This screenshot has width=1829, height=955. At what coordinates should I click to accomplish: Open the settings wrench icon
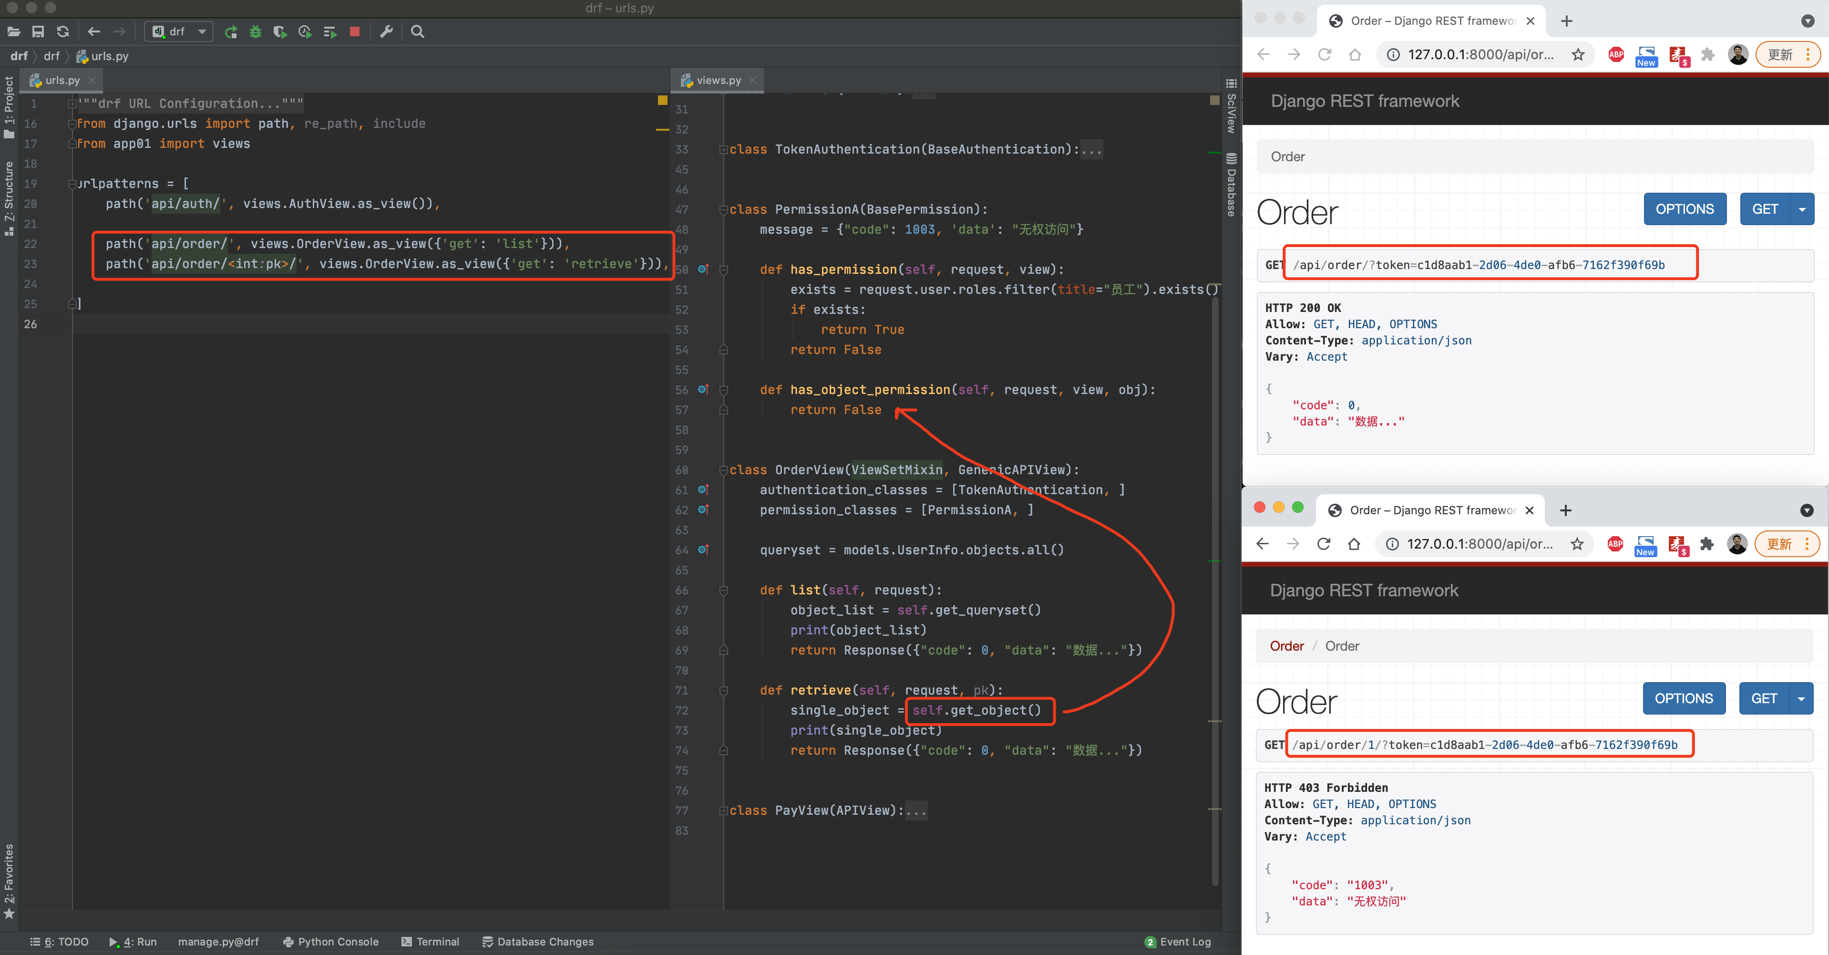coord(386,31)
